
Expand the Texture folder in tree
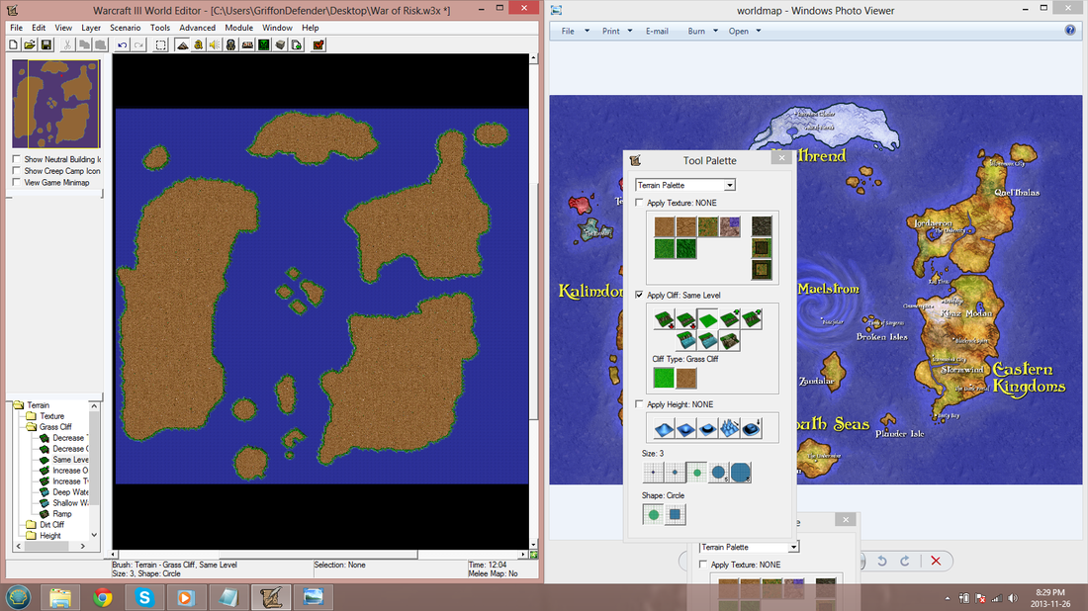(x=31, y=416)
